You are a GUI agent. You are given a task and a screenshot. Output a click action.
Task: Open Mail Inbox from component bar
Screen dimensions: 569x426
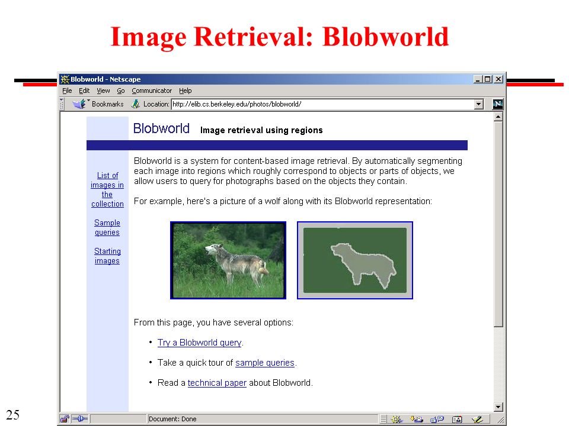417,419
